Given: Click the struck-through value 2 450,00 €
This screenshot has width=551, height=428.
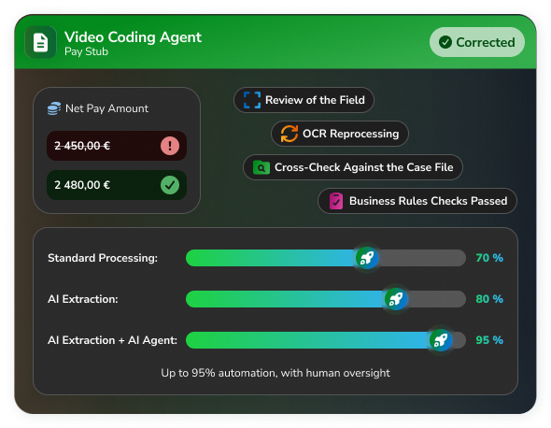Looking at the screenshot, I should (82, 146).
